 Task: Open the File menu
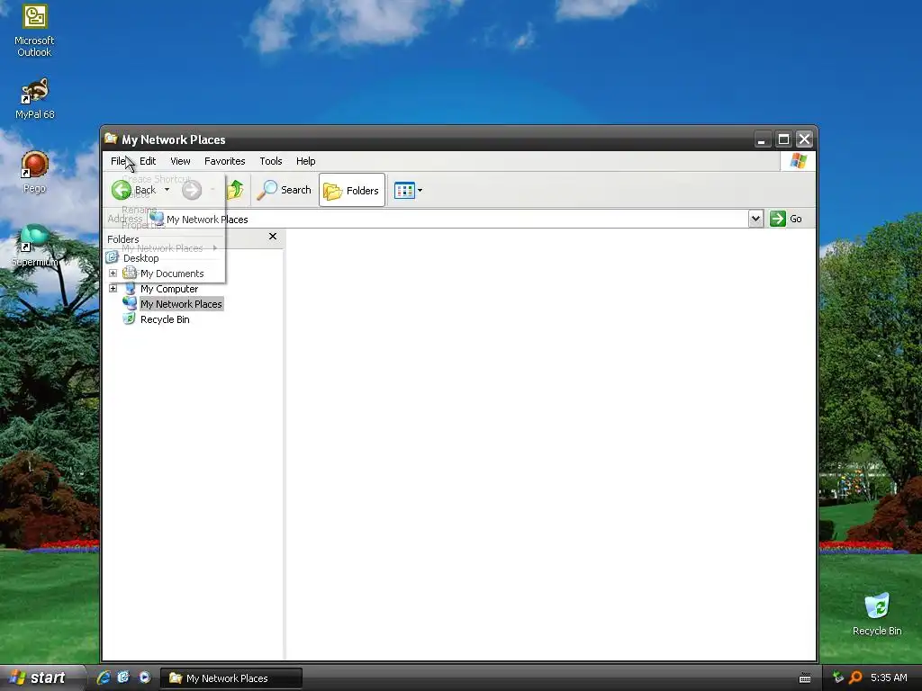tap(118, 161)
